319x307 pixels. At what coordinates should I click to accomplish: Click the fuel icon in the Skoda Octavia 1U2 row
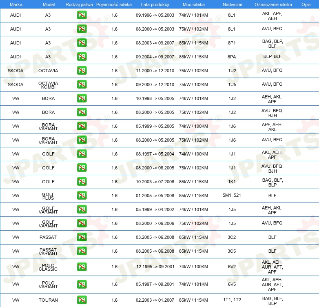click(82, 71)
